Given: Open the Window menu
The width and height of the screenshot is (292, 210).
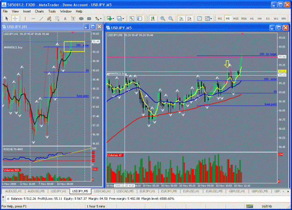Looking at the screenshot, I should [66, 11].
